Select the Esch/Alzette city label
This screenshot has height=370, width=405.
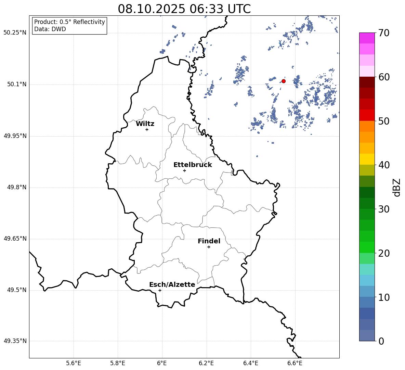172,285
